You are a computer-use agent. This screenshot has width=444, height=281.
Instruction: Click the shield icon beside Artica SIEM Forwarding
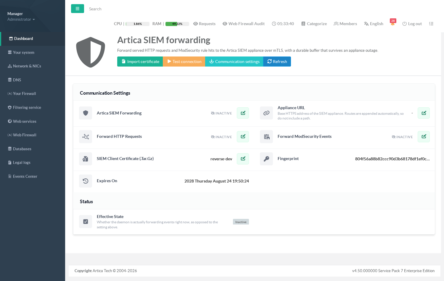pos(86,113)
